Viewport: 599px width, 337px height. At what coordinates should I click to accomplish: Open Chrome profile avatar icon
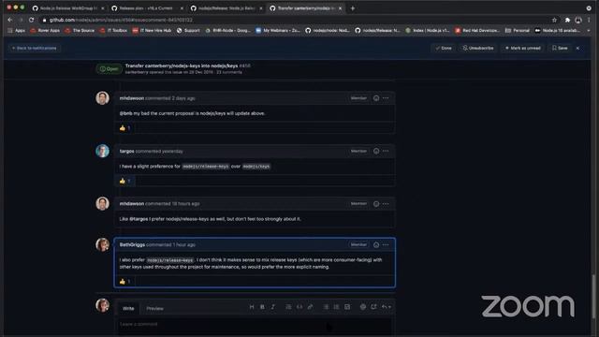(578, 20)
